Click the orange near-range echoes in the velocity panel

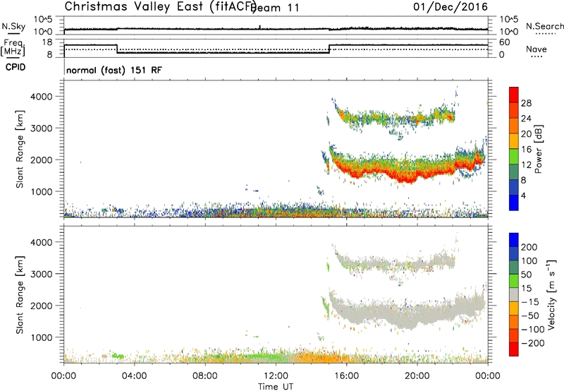pos(320,358)
